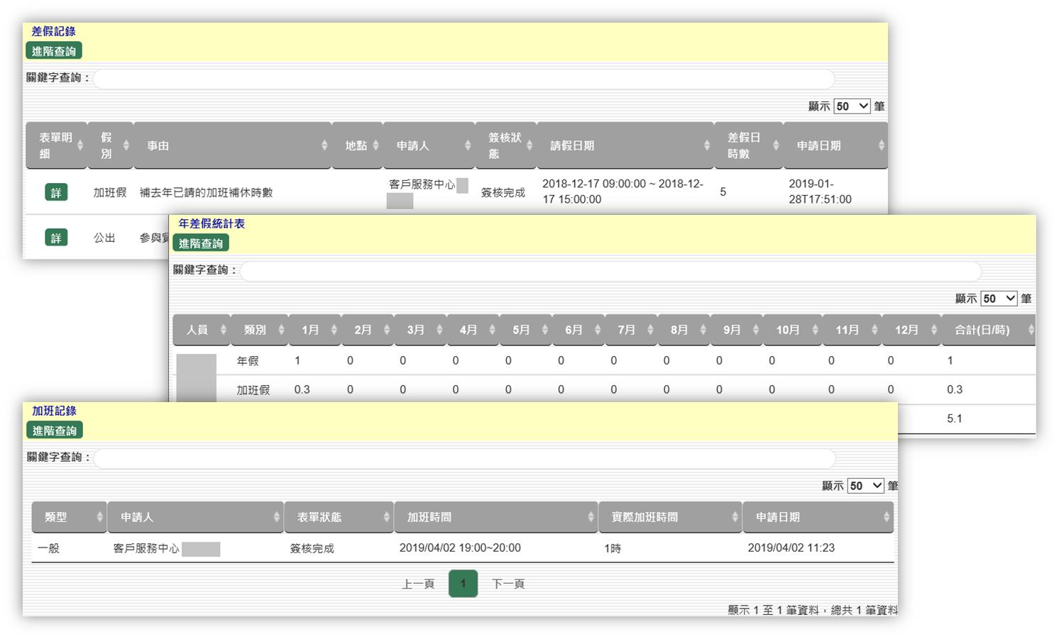Focus keyword search field in 年差假統計表 panel
The image size is (1059, 639).
pos(610,271)
